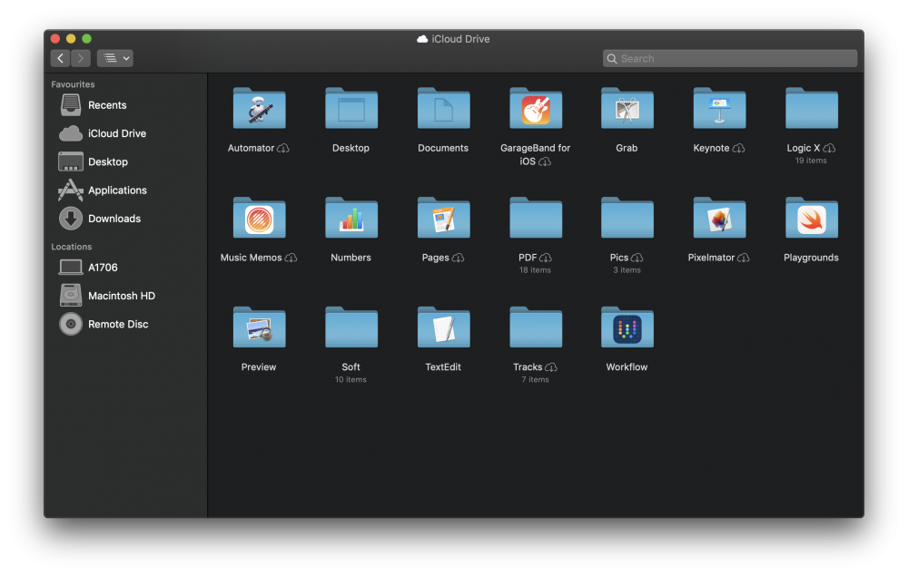The height and width of the screenshot is (576, 908).
Task: Click the "3 items" text under Pics
Action: pos(627,270)
